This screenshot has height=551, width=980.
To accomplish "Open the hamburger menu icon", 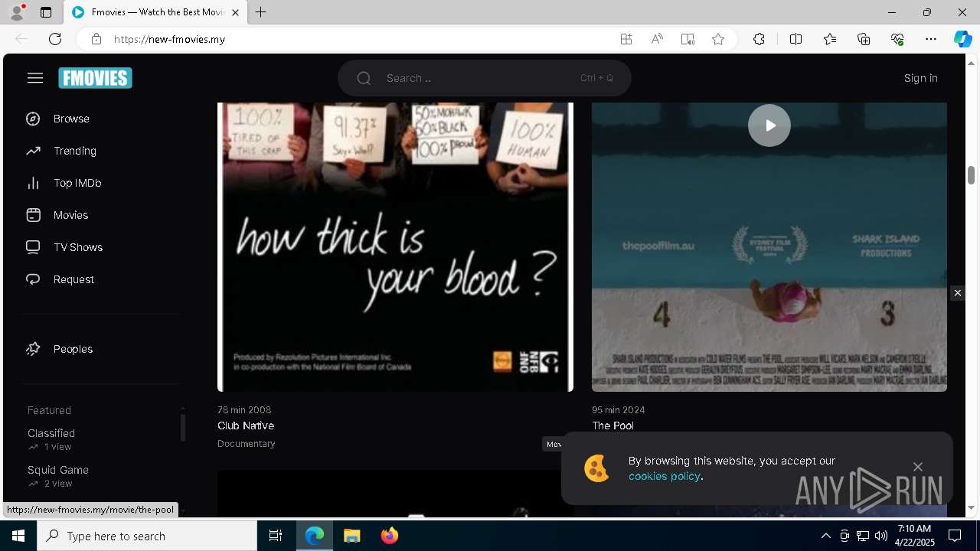I will click(35, 78).
